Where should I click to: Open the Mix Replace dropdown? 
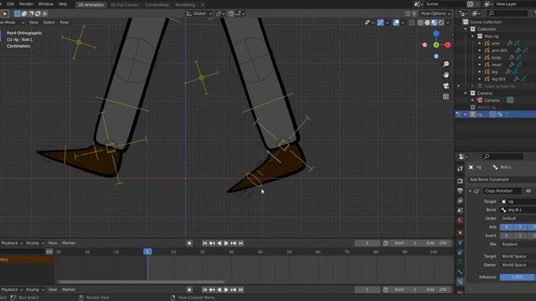pos(518,244)
